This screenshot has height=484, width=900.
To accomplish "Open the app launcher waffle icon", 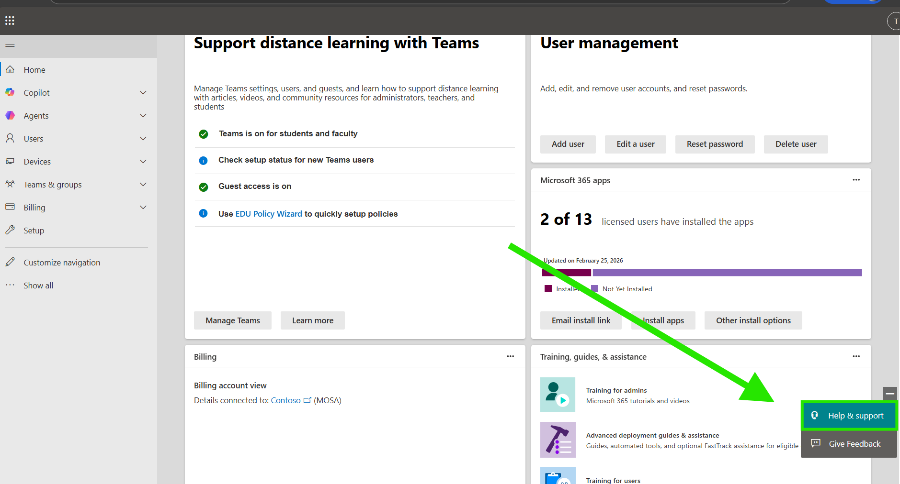I will click(x=10, y=21).
